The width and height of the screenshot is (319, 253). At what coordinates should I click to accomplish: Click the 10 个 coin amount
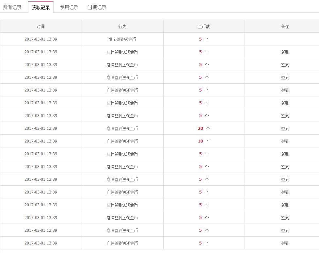204,141
